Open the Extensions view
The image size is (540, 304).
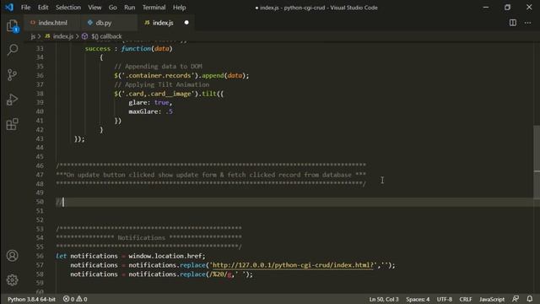(13, 124)
